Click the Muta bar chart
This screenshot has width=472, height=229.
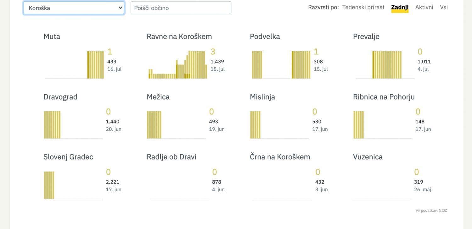coord(75,64)
